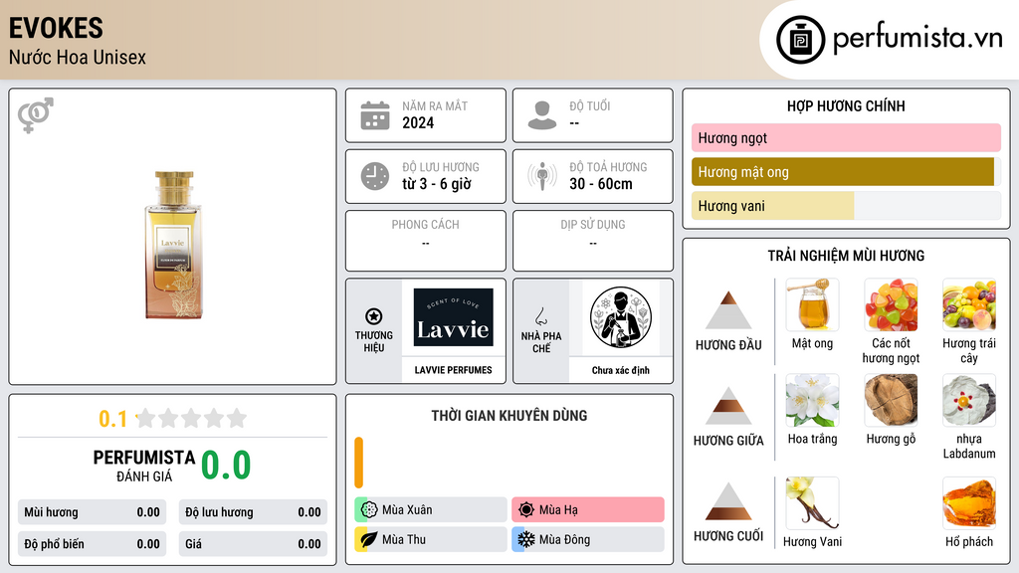
Task: Select the Hương gỗ wood note image
Action: point(891,400)
